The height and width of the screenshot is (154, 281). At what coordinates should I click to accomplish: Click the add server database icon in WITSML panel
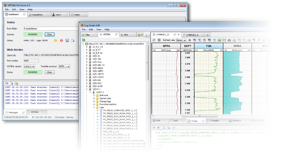(83, 40)
